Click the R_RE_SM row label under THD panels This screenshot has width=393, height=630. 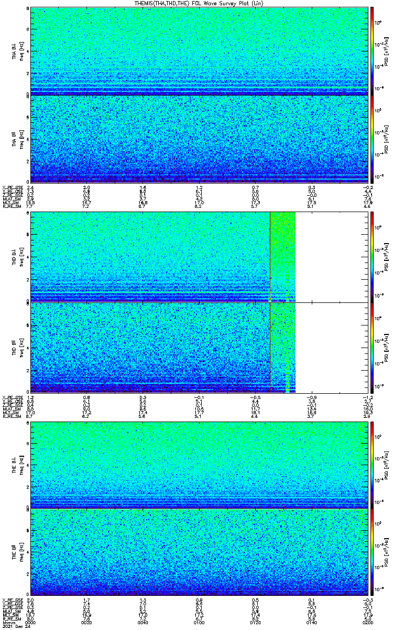tap(10, 416)
